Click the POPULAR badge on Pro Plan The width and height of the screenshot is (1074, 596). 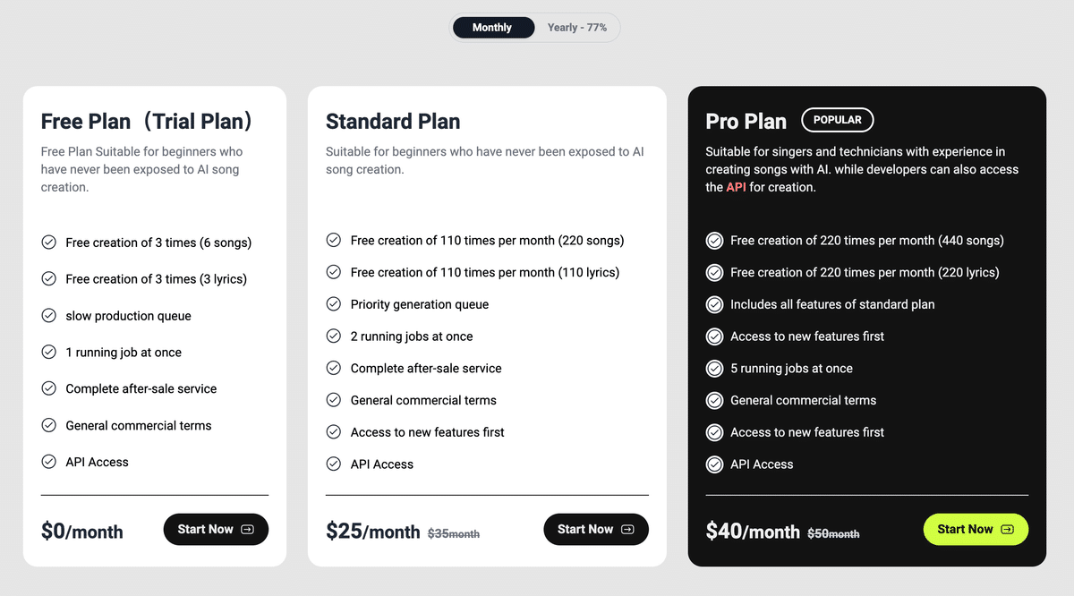point(837,120)
